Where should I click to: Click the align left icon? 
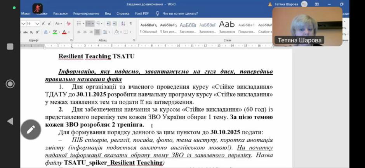pos(79,32)
